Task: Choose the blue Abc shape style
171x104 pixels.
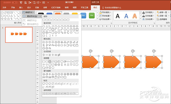Action: click(x=83, y=16)
